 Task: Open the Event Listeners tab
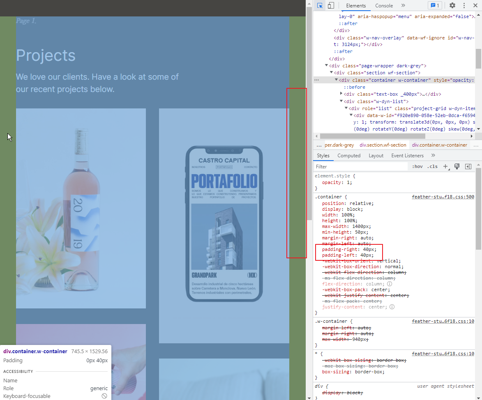[x=407, y=156]
